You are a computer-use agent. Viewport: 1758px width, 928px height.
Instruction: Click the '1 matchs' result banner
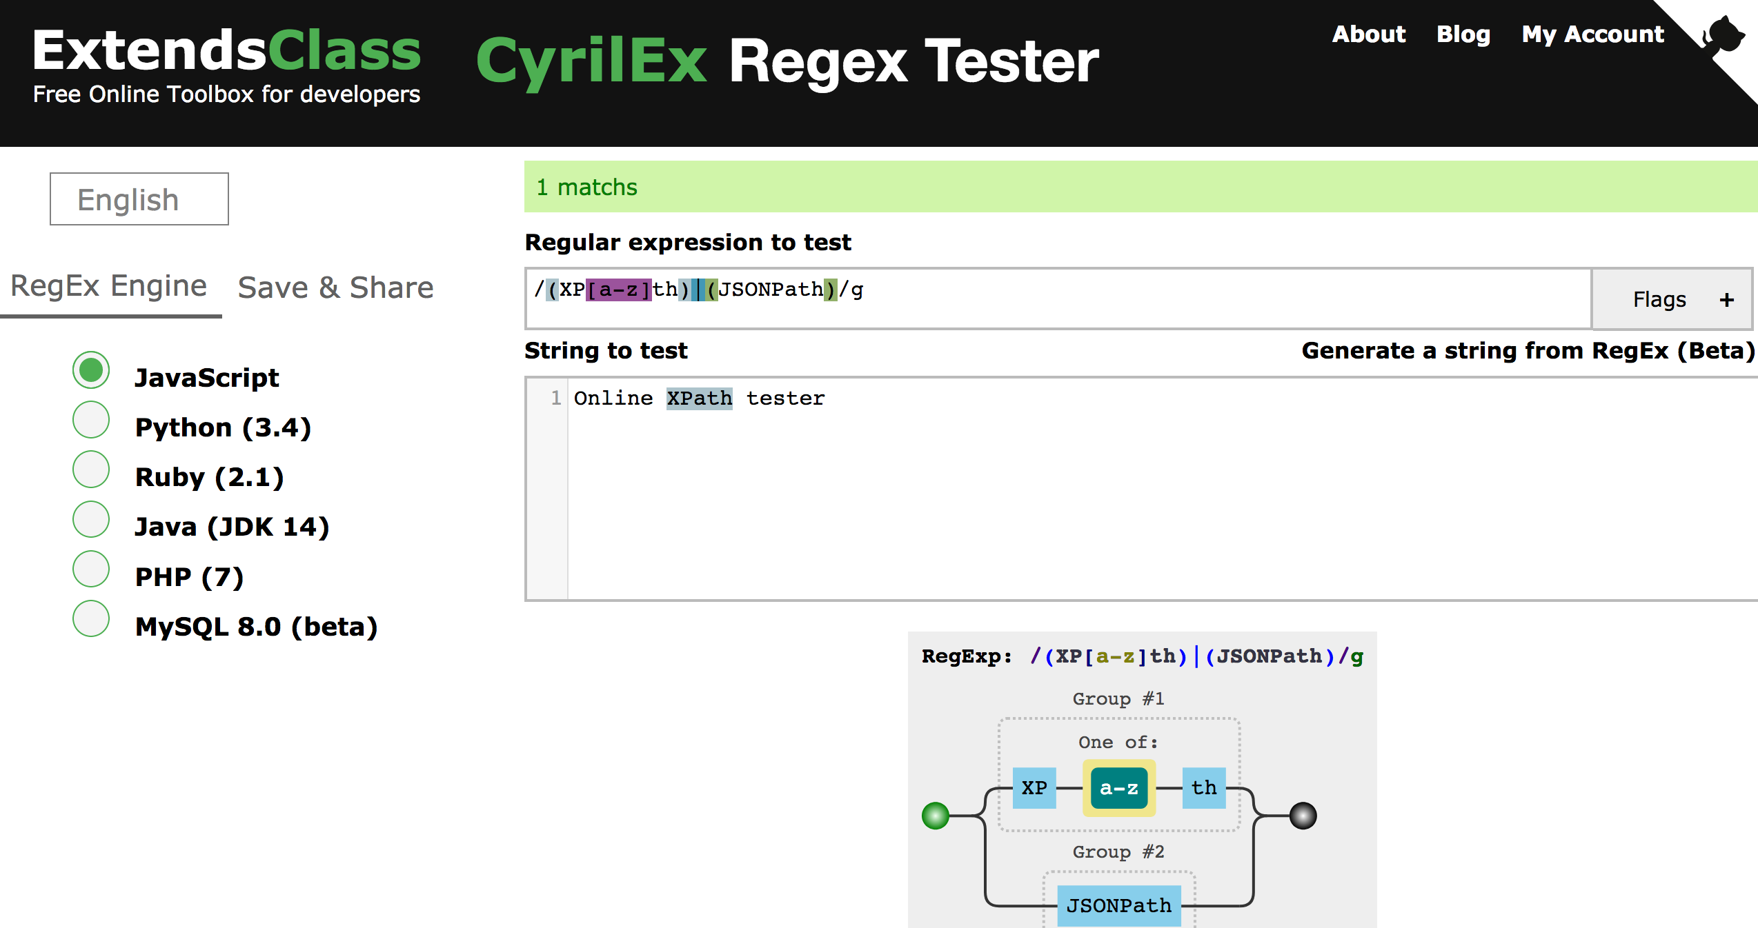click(x=1141, y=187)
